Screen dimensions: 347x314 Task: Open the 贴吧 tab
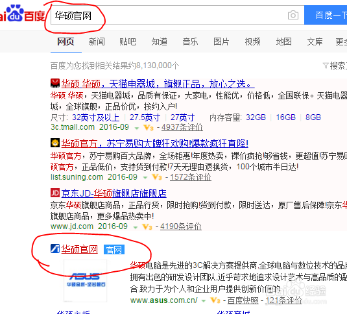click(x=128, y=42)
